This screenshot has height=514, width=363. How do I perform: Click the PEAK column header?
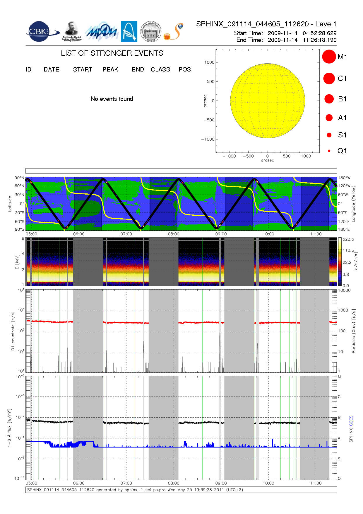[110, 69]
